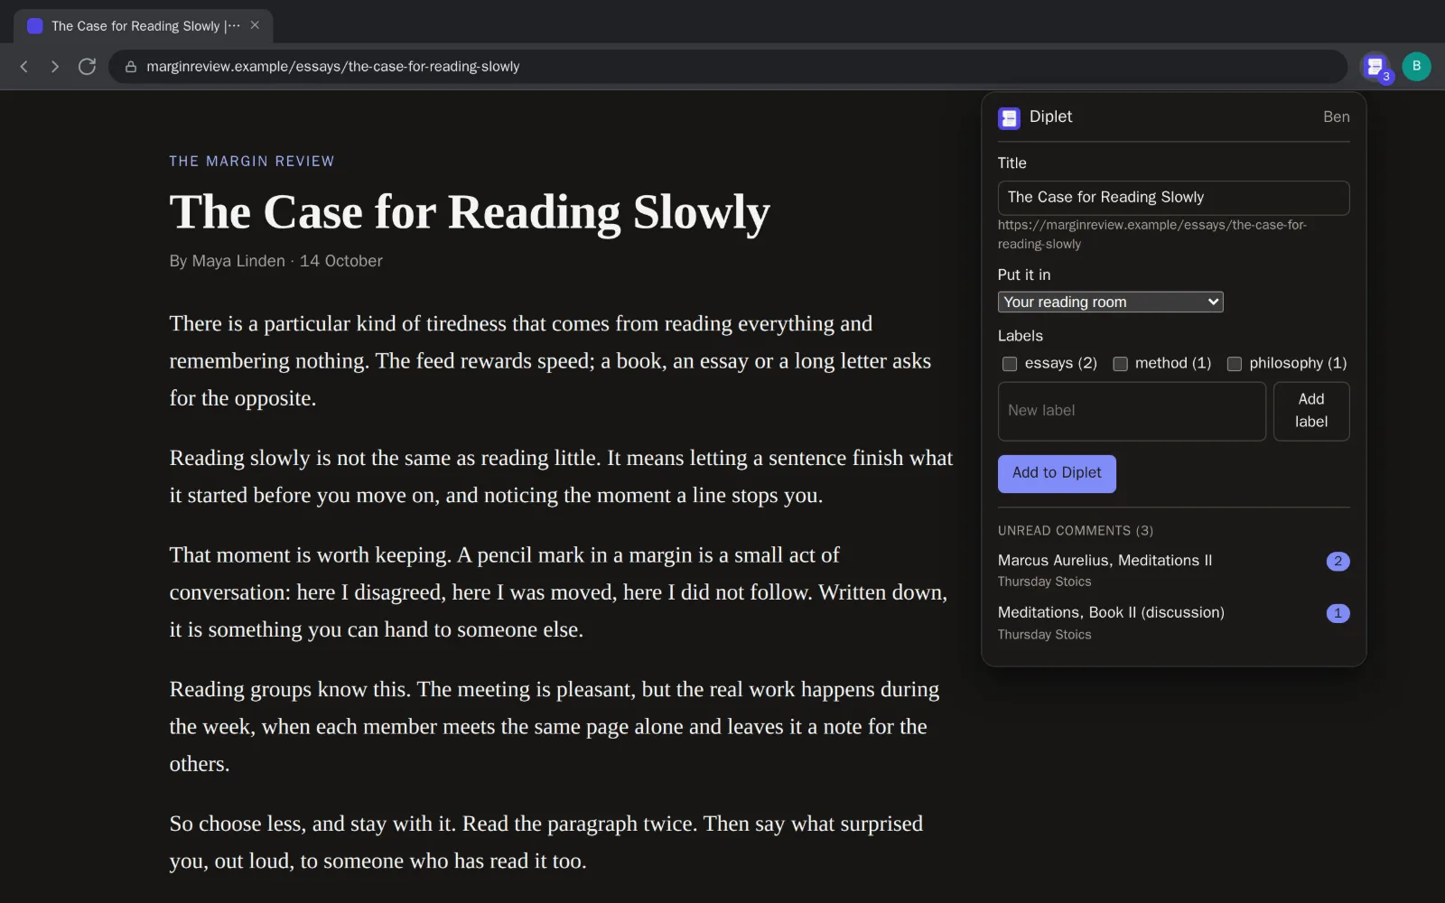
Task: Click THE MARGIN REVIEW site name
Action: [x=252, y=162]
